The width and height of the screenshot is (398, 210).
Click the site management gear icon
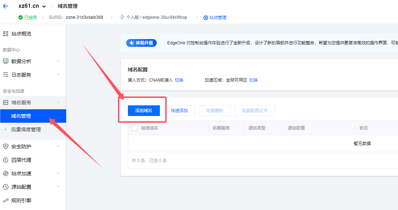pos(206,18)
